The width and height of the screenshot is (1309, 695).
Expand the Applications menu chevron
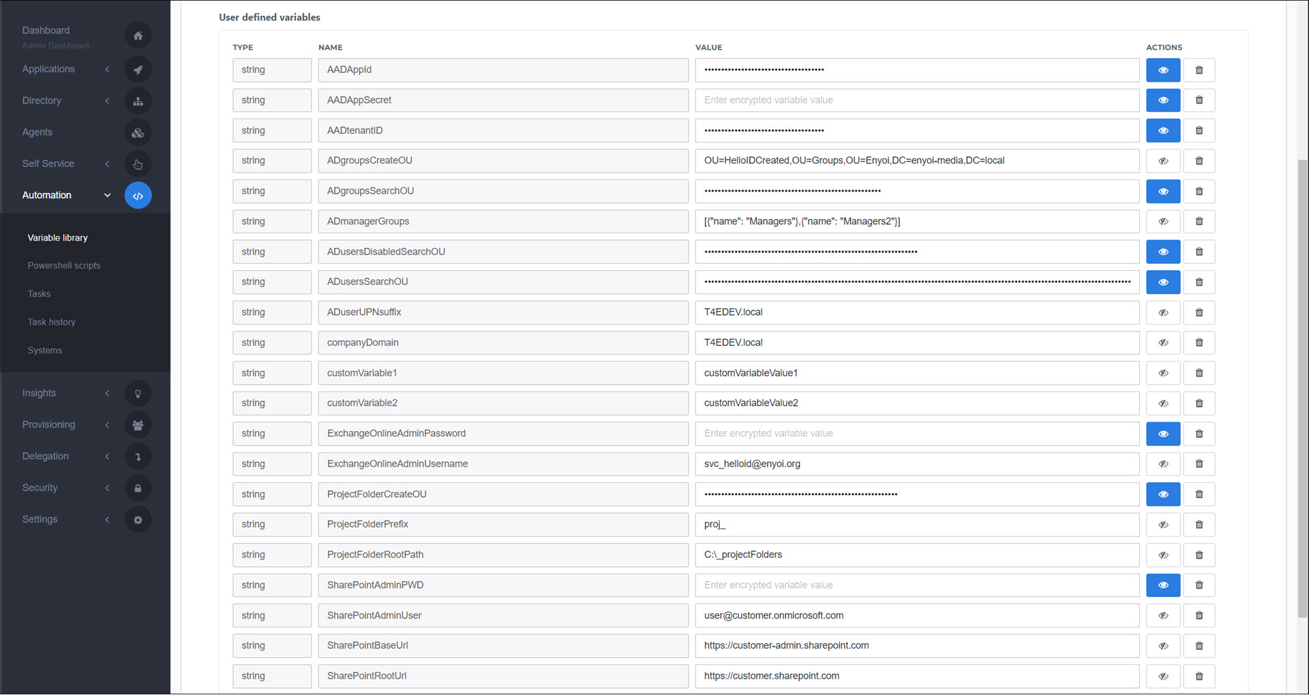coord(107,70)
